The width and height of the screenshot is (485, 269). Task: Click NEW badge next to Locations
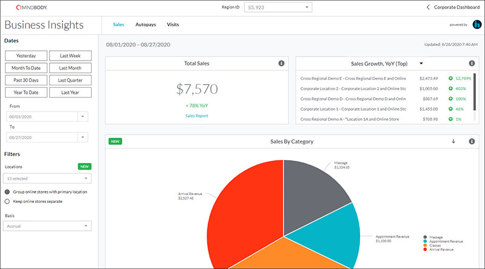coord(84,167)
